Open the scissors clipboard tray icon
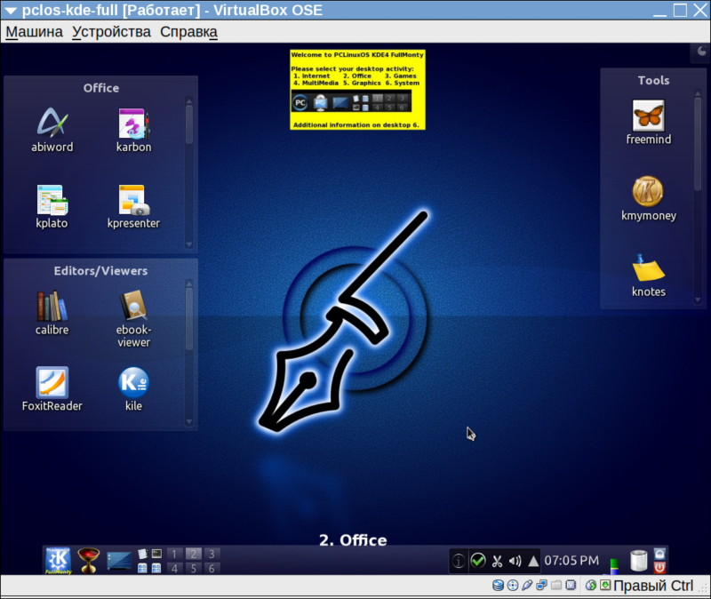This screenshot has width=711, height=599. (x=497, y=562)
